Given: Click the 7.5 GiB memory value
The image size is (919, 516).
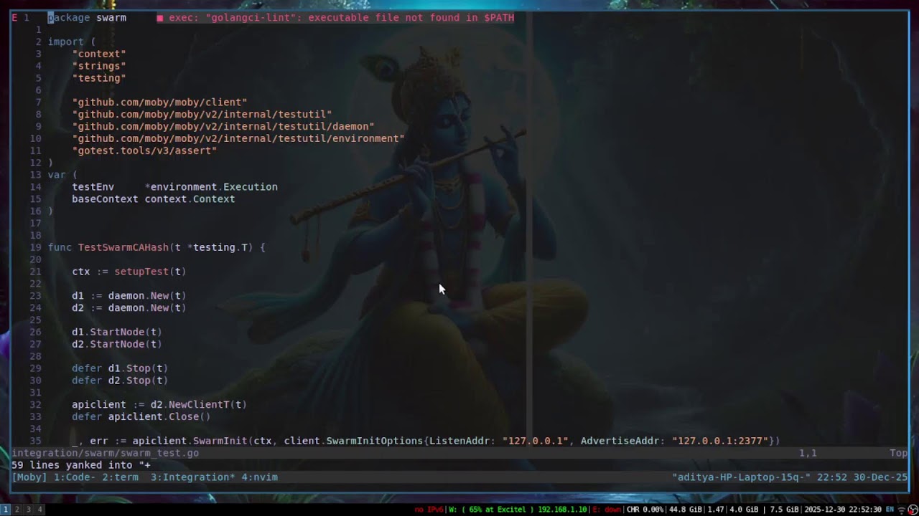Looking at the screenshot, I should [785, 510].
